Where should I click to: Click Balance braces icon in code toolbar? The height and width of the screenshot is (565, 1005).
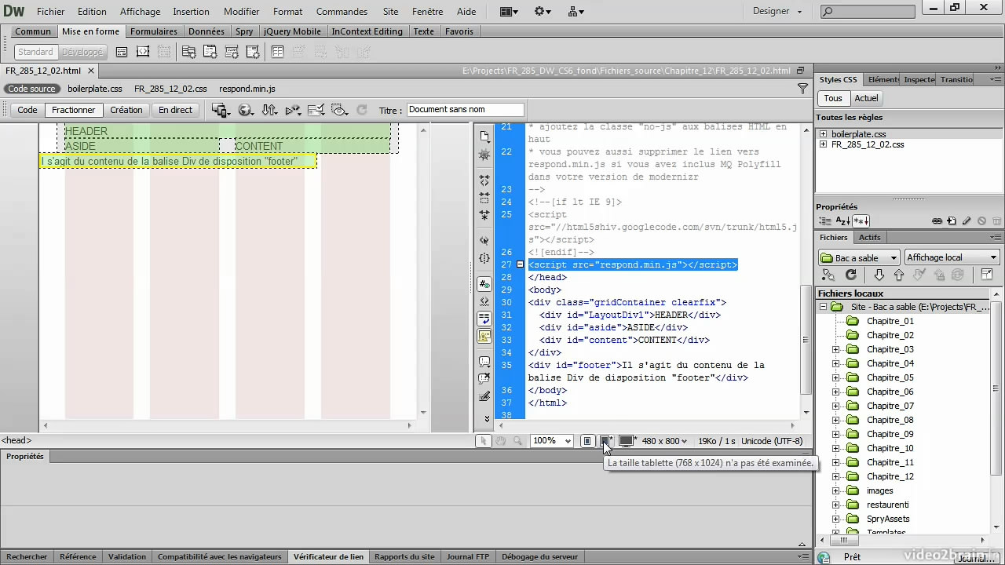click(484, 257)
